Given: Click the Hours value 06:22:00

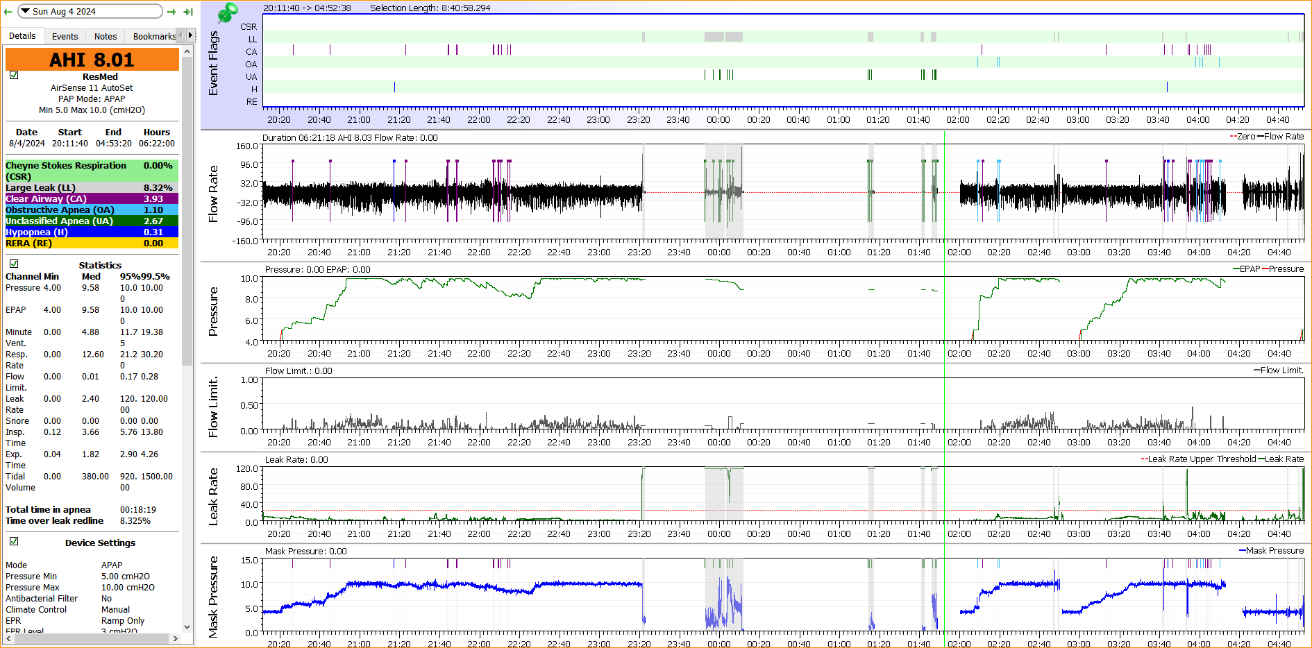Looking at the screenshot, I should click(157, 143).
